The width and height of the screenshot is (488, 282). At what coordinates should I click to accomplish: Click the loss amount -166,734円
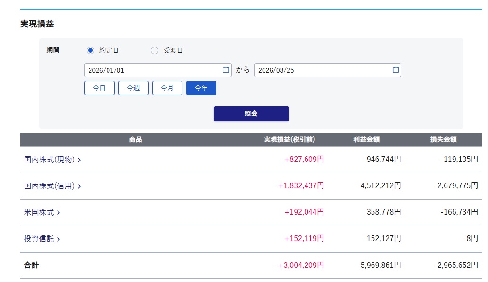[x=459, y=212]
